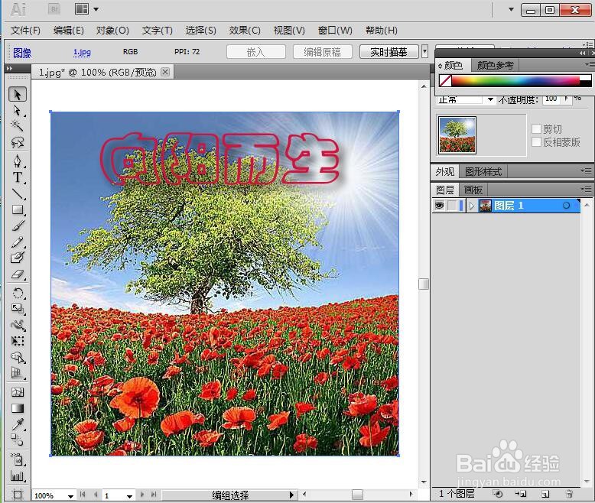Open the Layers panel options menu
The width and height of the screenshot is (595, 503).
click(586, 189)
